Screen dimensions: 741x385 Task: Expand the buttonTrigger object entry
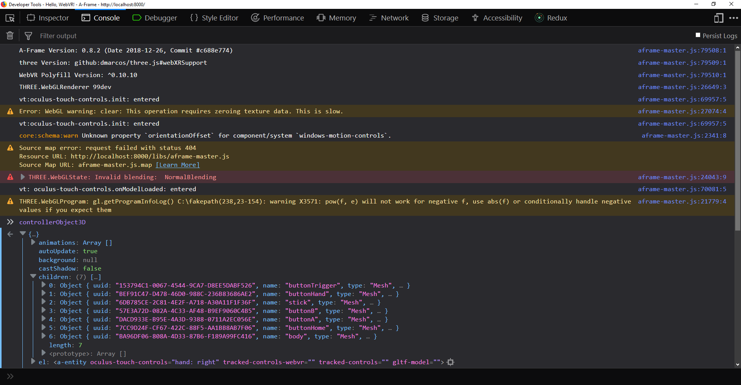pyautogui.click(x=43, y=285)
